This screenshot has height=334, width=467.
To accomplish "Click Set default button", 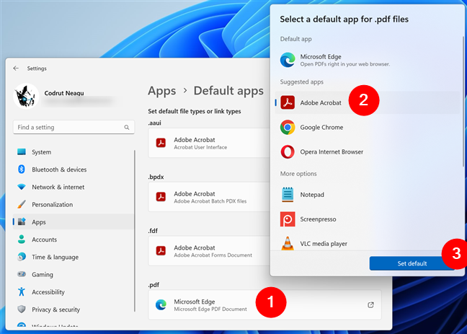I will tap(412, 263).
